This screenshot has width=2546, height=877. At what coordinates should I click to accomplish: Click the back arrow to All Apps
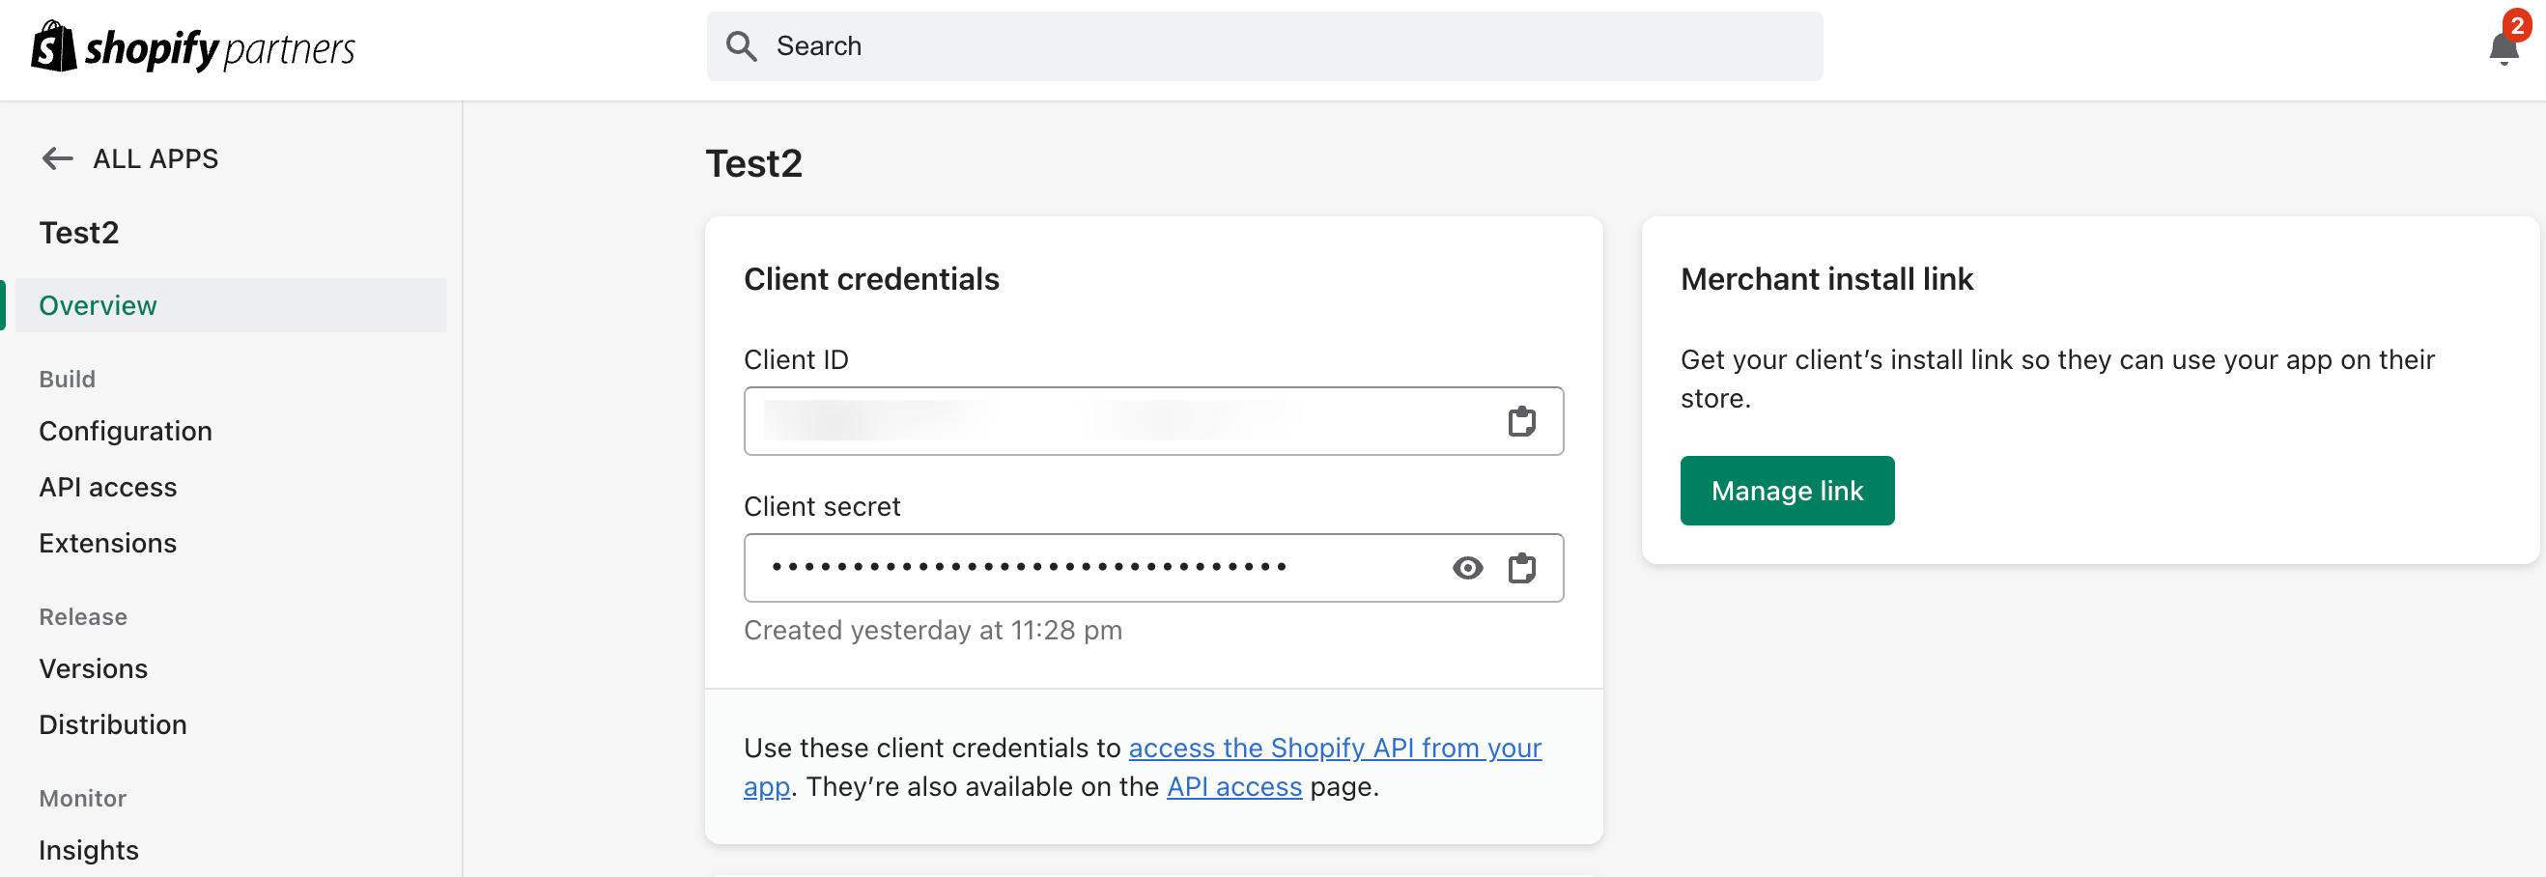pyautogui.click(x=57, y=158)
